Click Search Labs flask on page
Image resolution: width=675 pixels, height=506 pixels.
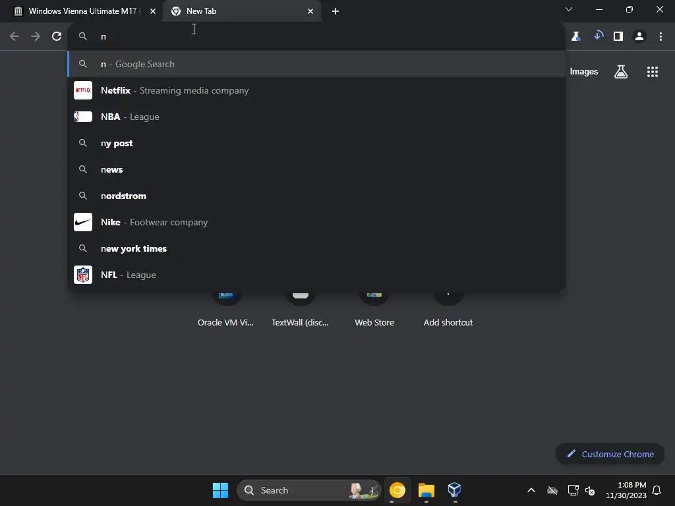(x=621, y=72)
